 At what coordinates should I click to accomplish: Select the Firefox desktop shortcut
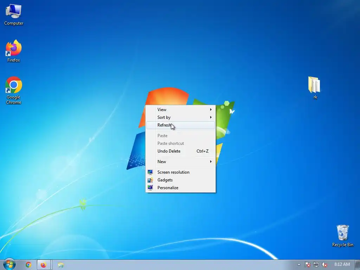click(x=14, y=51)
